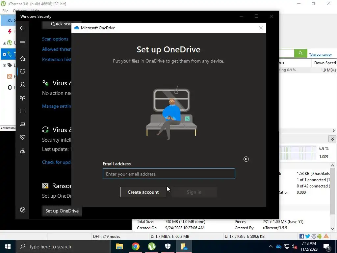This screenshot has height=253, width=337.
Task: Go to Home in Windows Security sidebar
Action: pos(23,58)
